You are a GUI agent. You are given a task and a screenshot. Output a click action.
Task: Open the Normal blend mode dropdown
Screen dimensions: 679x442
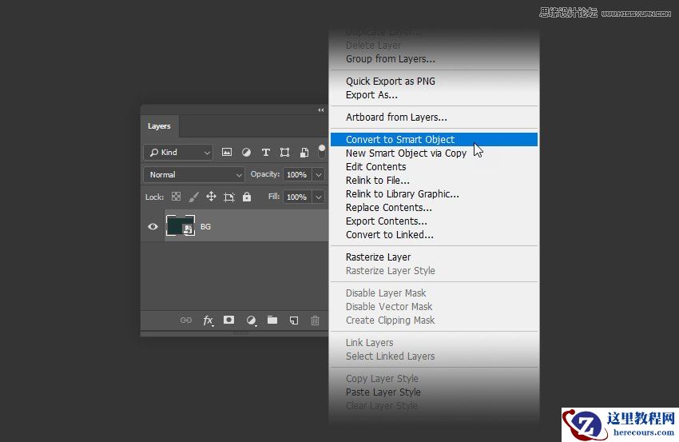(193, 174)
